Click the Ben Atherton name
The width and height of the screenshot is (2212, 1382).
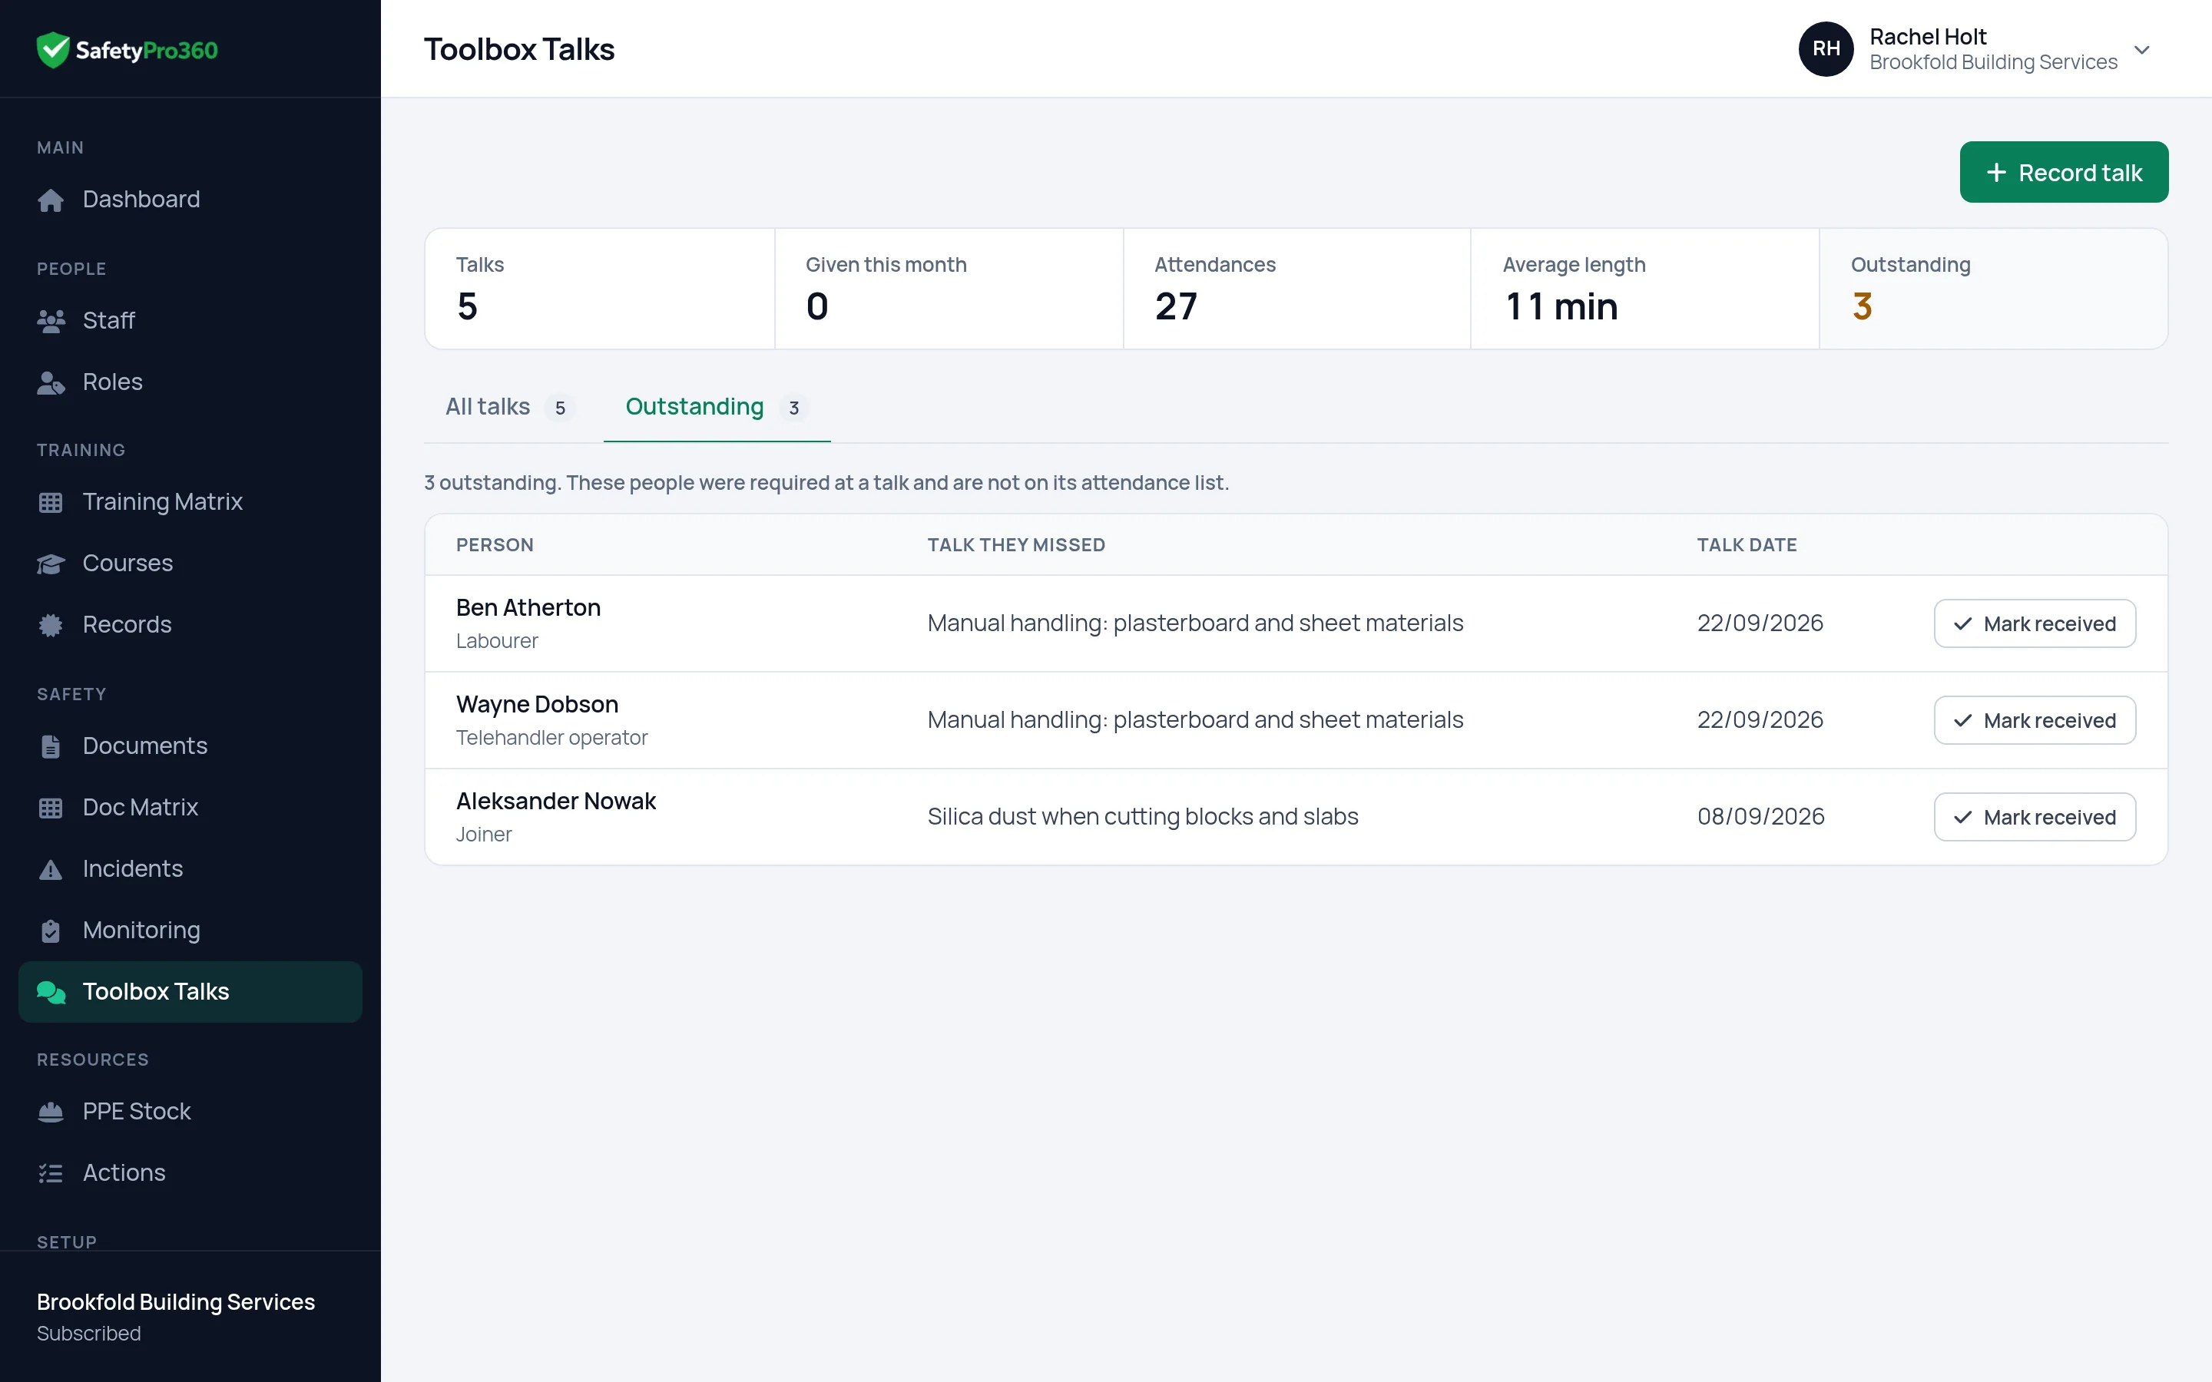click(x=528, y=608)
